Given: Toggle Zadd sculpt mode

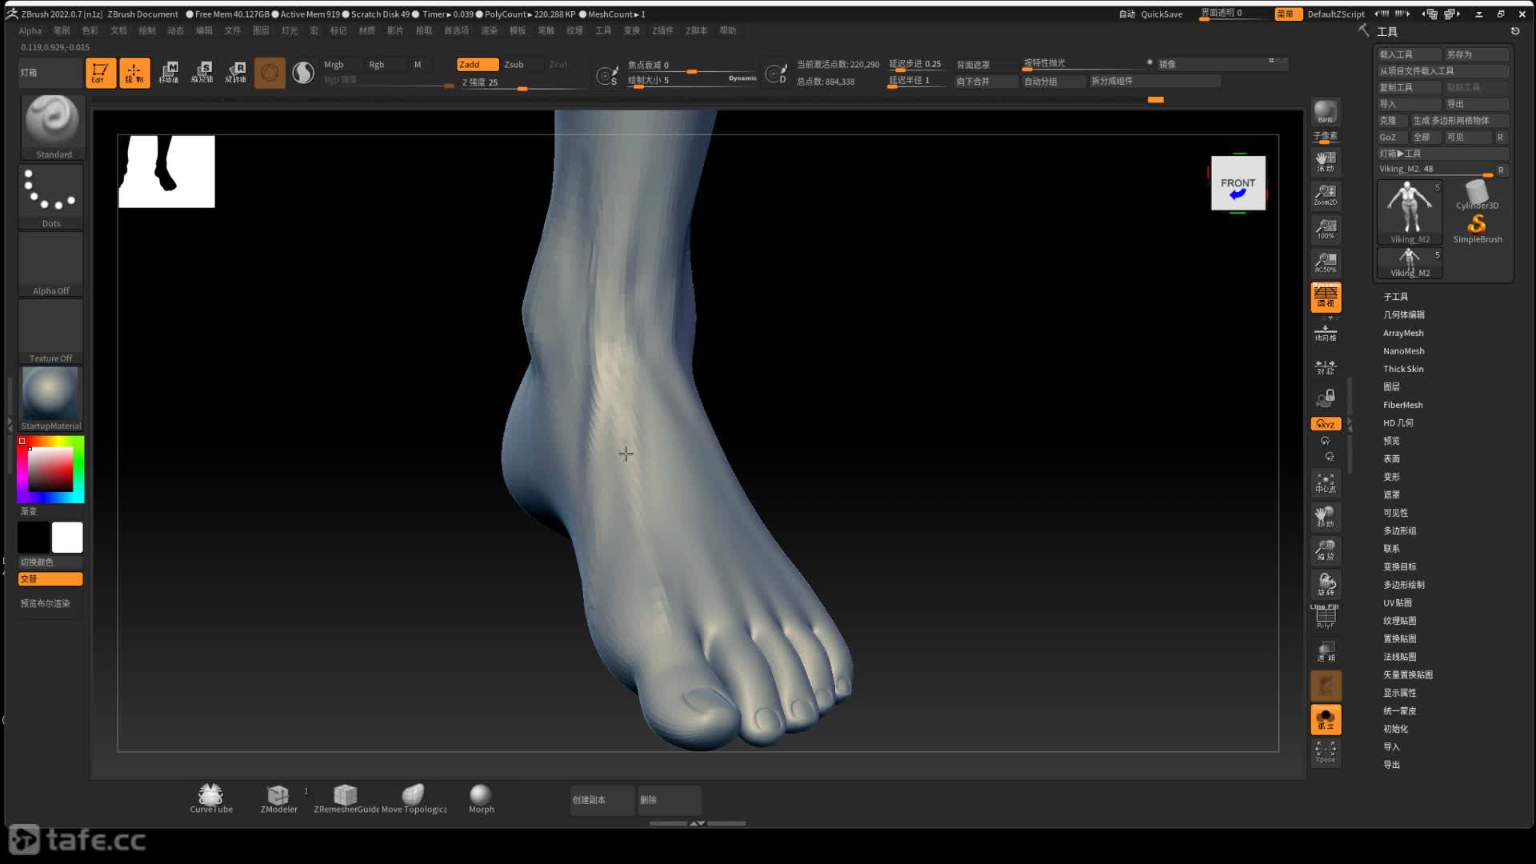Looking at the screenshot, I should click(x=477, y=65).
